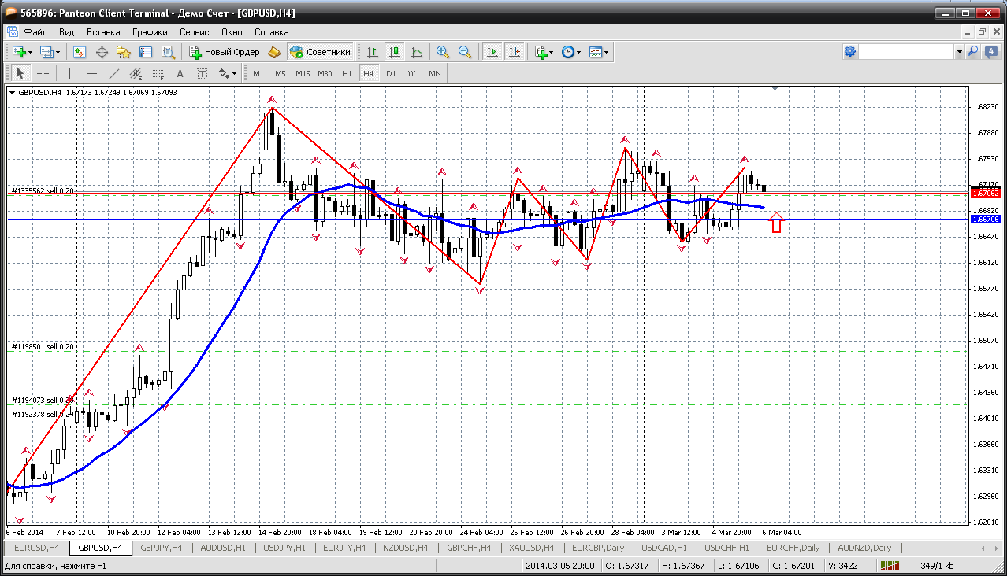Select the Crosshair cursor tool
Viewport: 1007px width, 576px height.
pyautogui.click(x=43, y=73)
